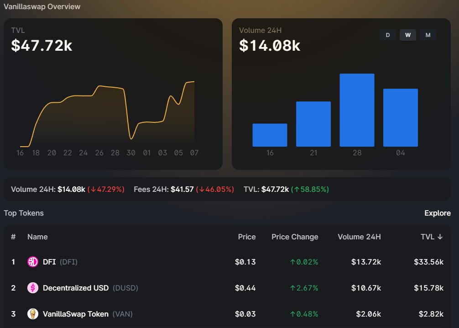
Task: Click DFI price change 0.02%
Action: pyautogui.click(x=304, y=262)
